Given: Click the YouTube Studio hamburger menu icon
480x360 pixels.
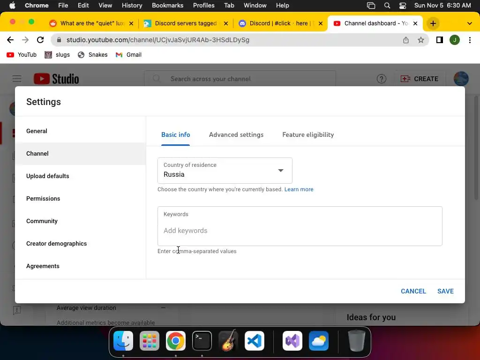Looking at the screenshot, I should point(17,79).
